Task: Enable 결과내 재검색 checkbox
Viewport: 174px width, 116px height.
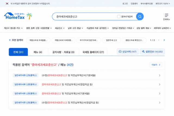Action: [x=119, y=17]
